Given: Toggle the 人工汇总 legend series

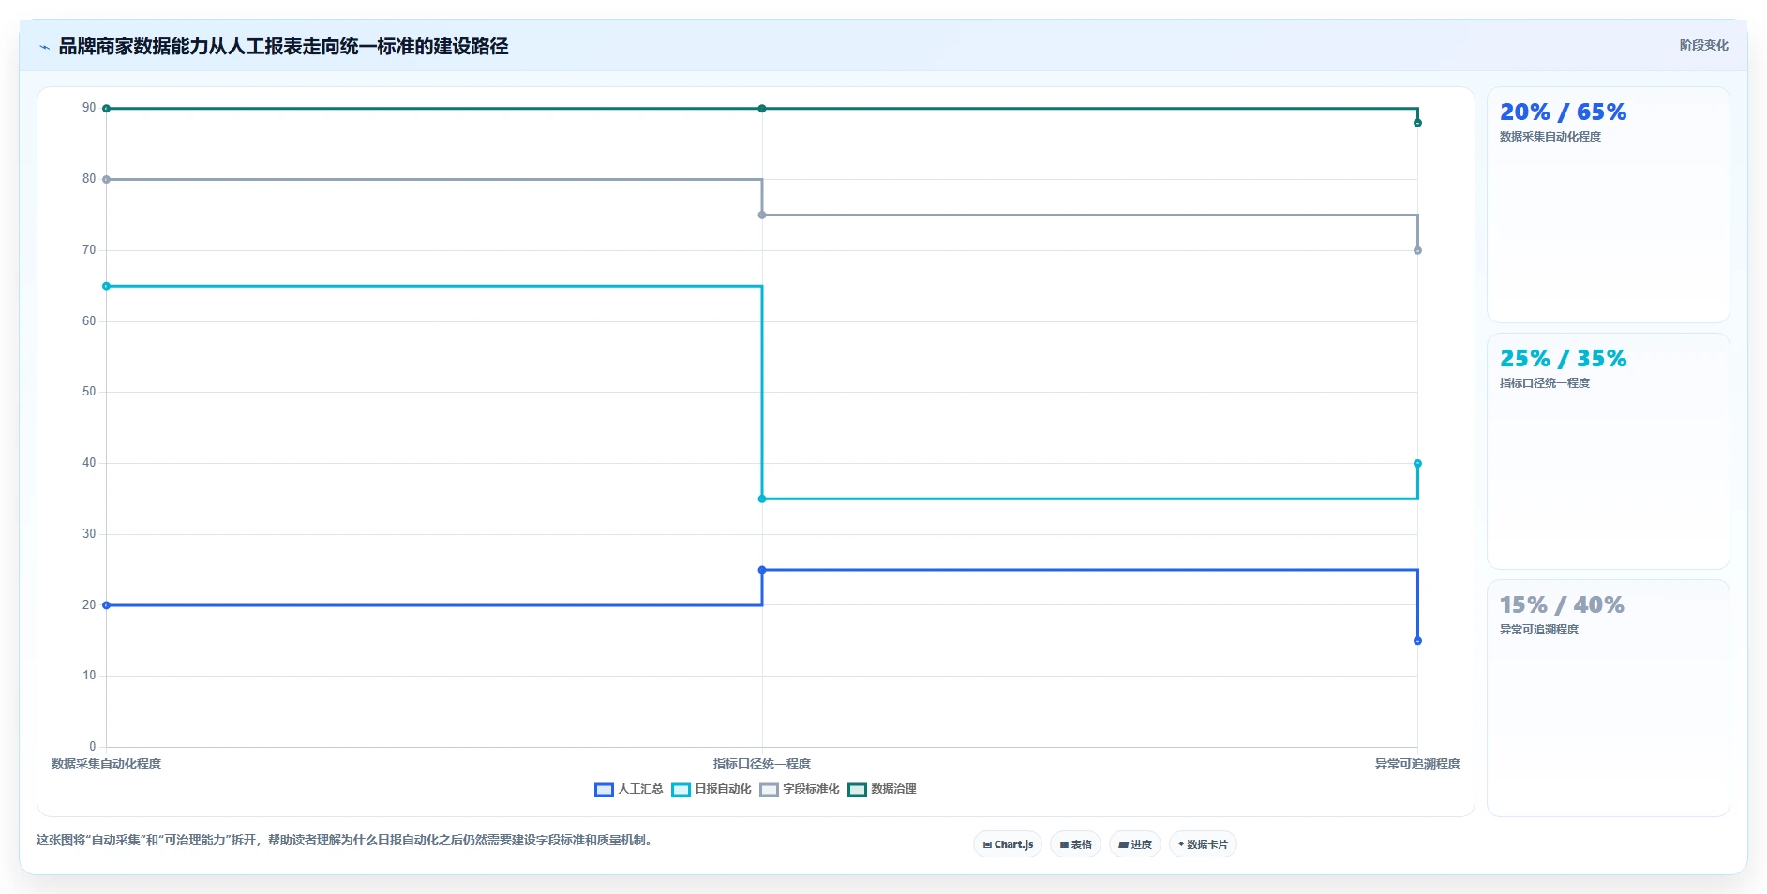Looking at the screenshot, I should coord(629,789).
